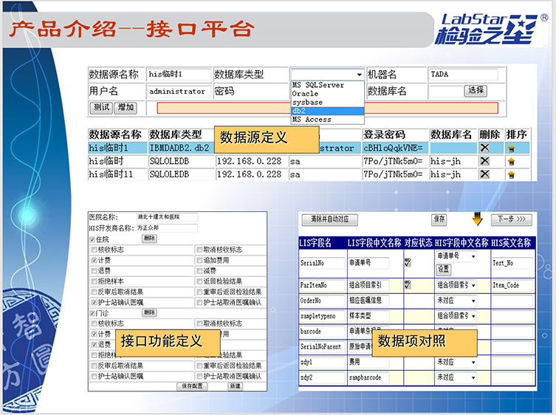Toggle 退费 under 住院

point(94,271)
